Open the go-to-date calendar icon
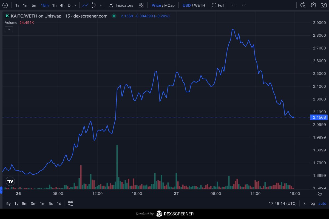 (x=70, y=203)
